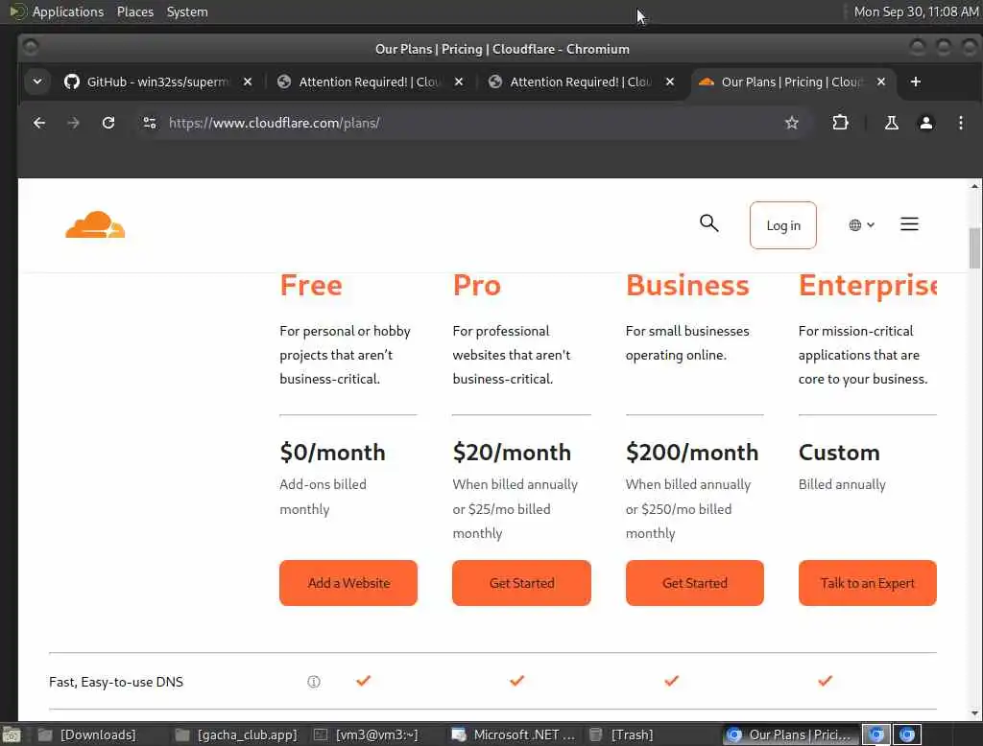Go forward in browser history
The image size is (983, 746).
(73, 123)
